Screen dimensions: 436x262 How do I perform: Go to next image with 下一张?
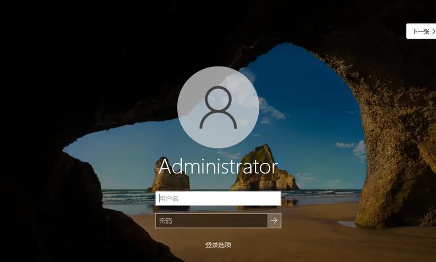(x=421, y=31)
